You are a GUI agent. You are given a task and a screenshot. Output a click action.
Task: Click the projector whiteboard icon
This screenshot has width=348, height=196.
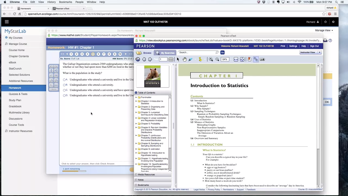(262, 59)
